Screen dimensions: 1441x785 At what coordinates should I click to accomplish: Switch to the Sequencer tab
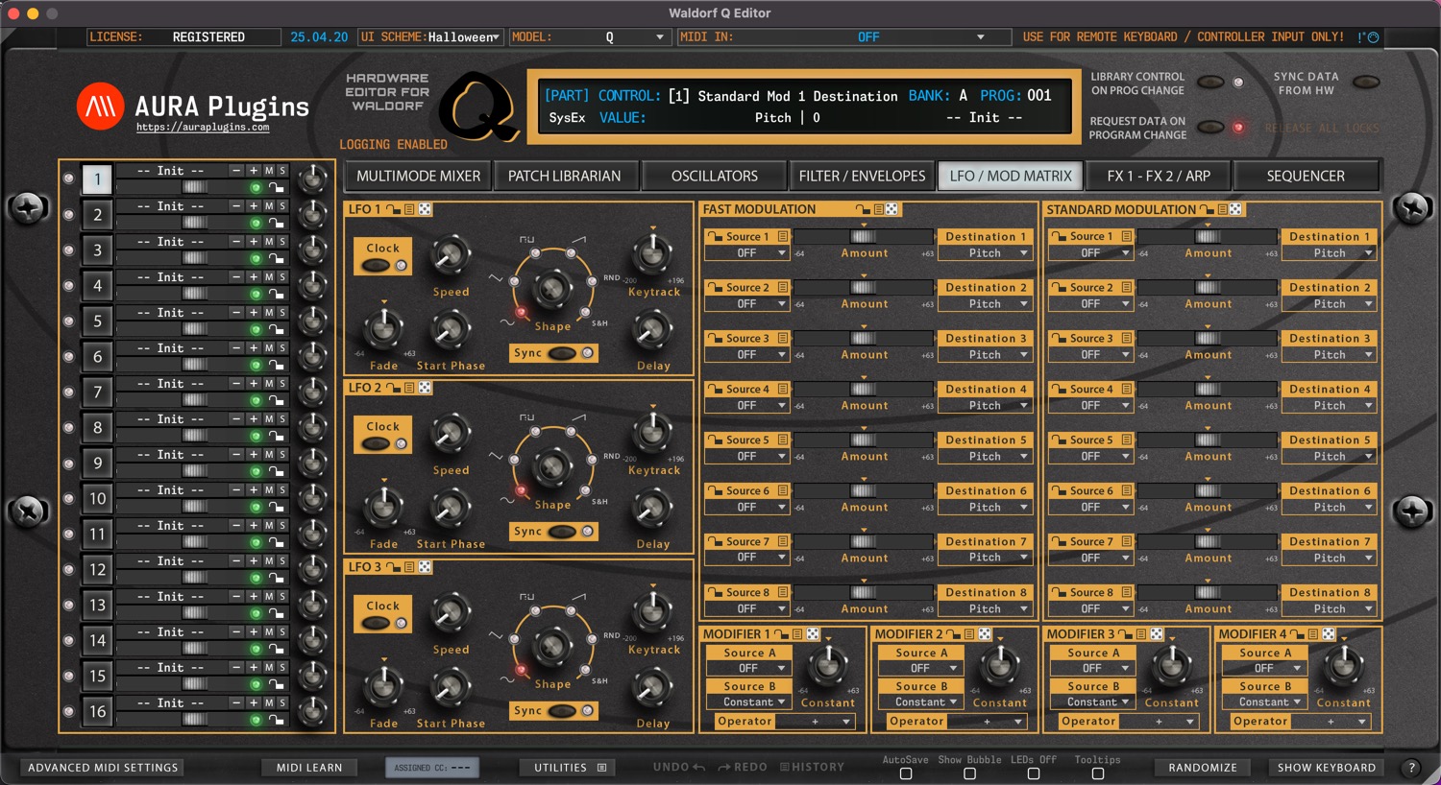tap(1306, 176)
